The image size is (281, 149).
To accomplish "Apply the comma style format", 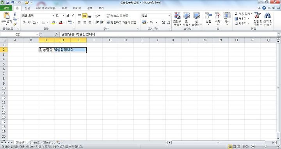I will [157, 22].
